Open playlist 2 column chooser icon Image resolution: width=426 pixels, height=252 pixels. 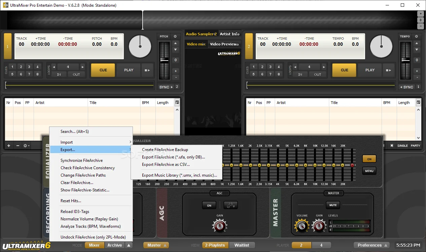pos(418,102)
